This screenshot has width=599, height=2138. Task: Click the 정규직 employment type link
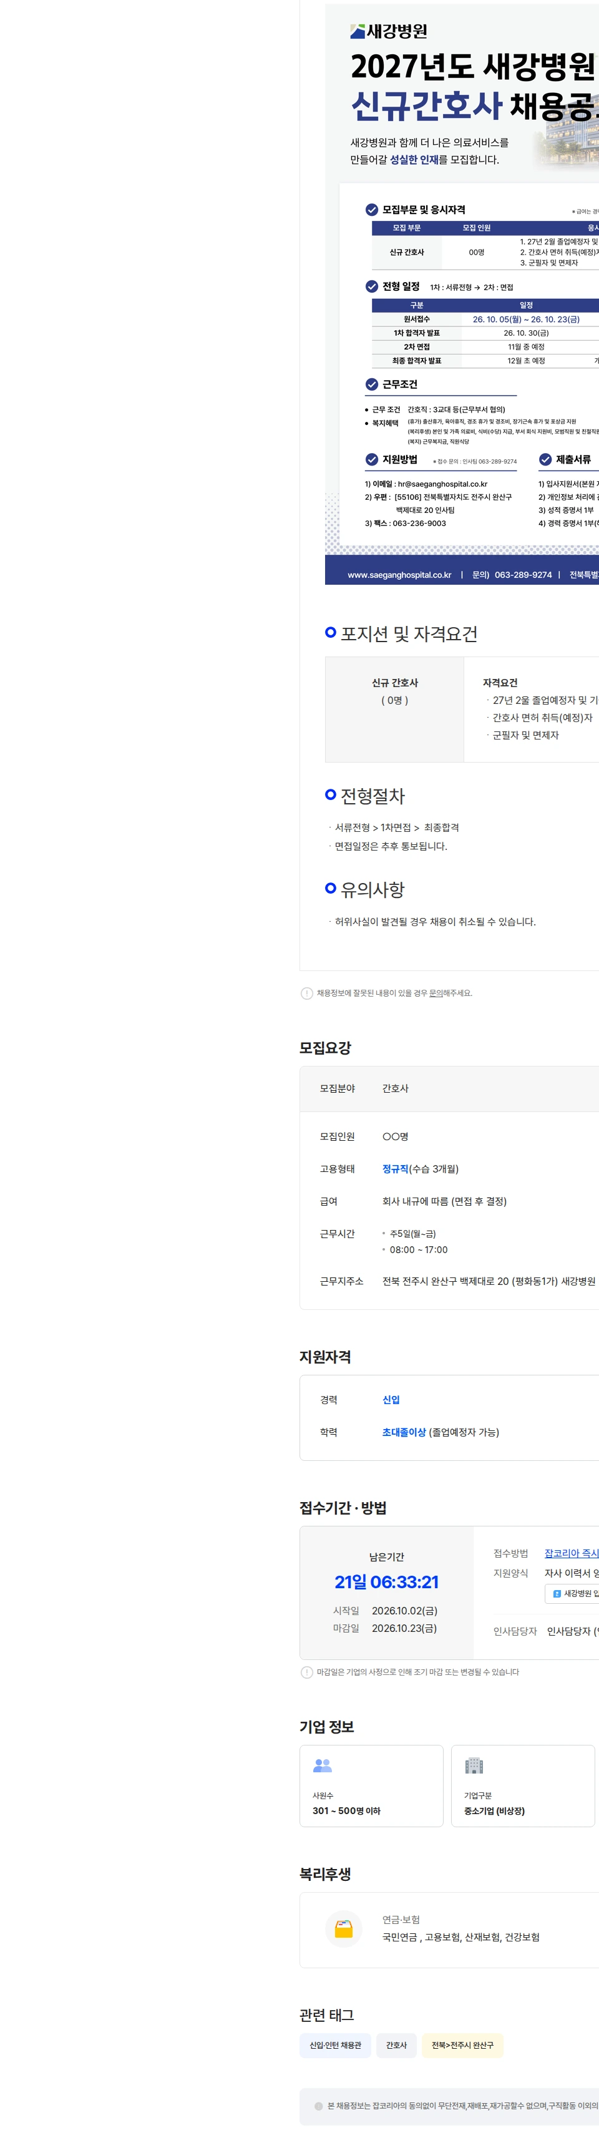click(x=395, y=1169)
